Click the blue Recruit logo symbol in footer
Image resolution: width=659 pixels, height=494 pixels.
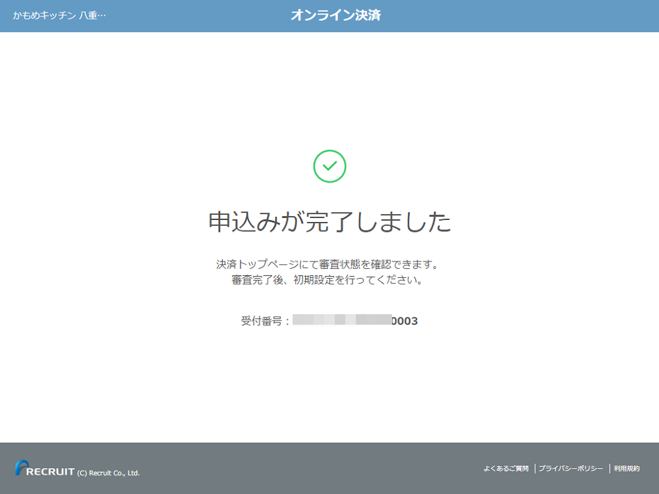(x=21, y=468)
